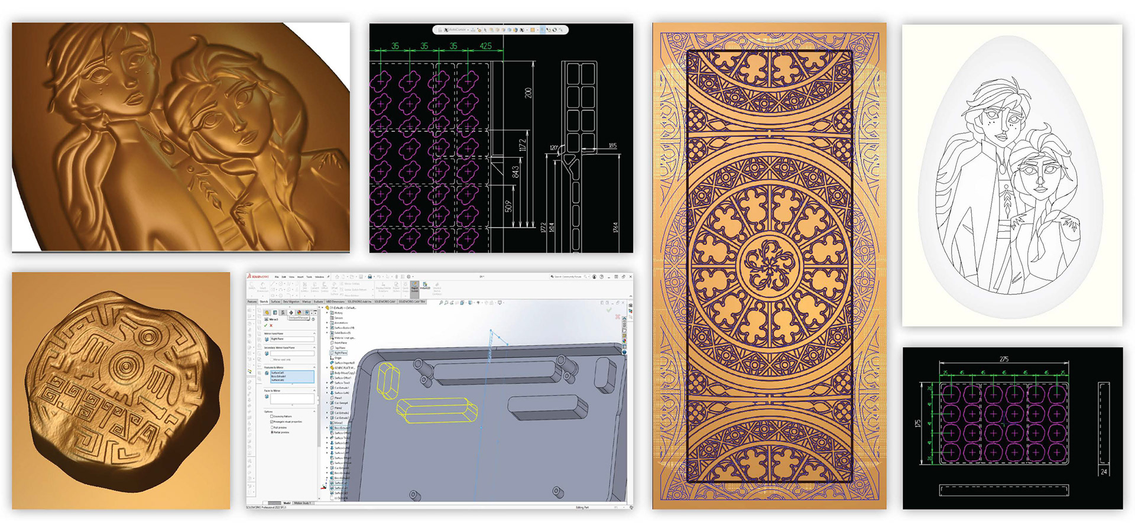Screen dimensions: 1135x532
Task: Switch to the Evaluate ribbon tab
Action: (x=318, y=301)
